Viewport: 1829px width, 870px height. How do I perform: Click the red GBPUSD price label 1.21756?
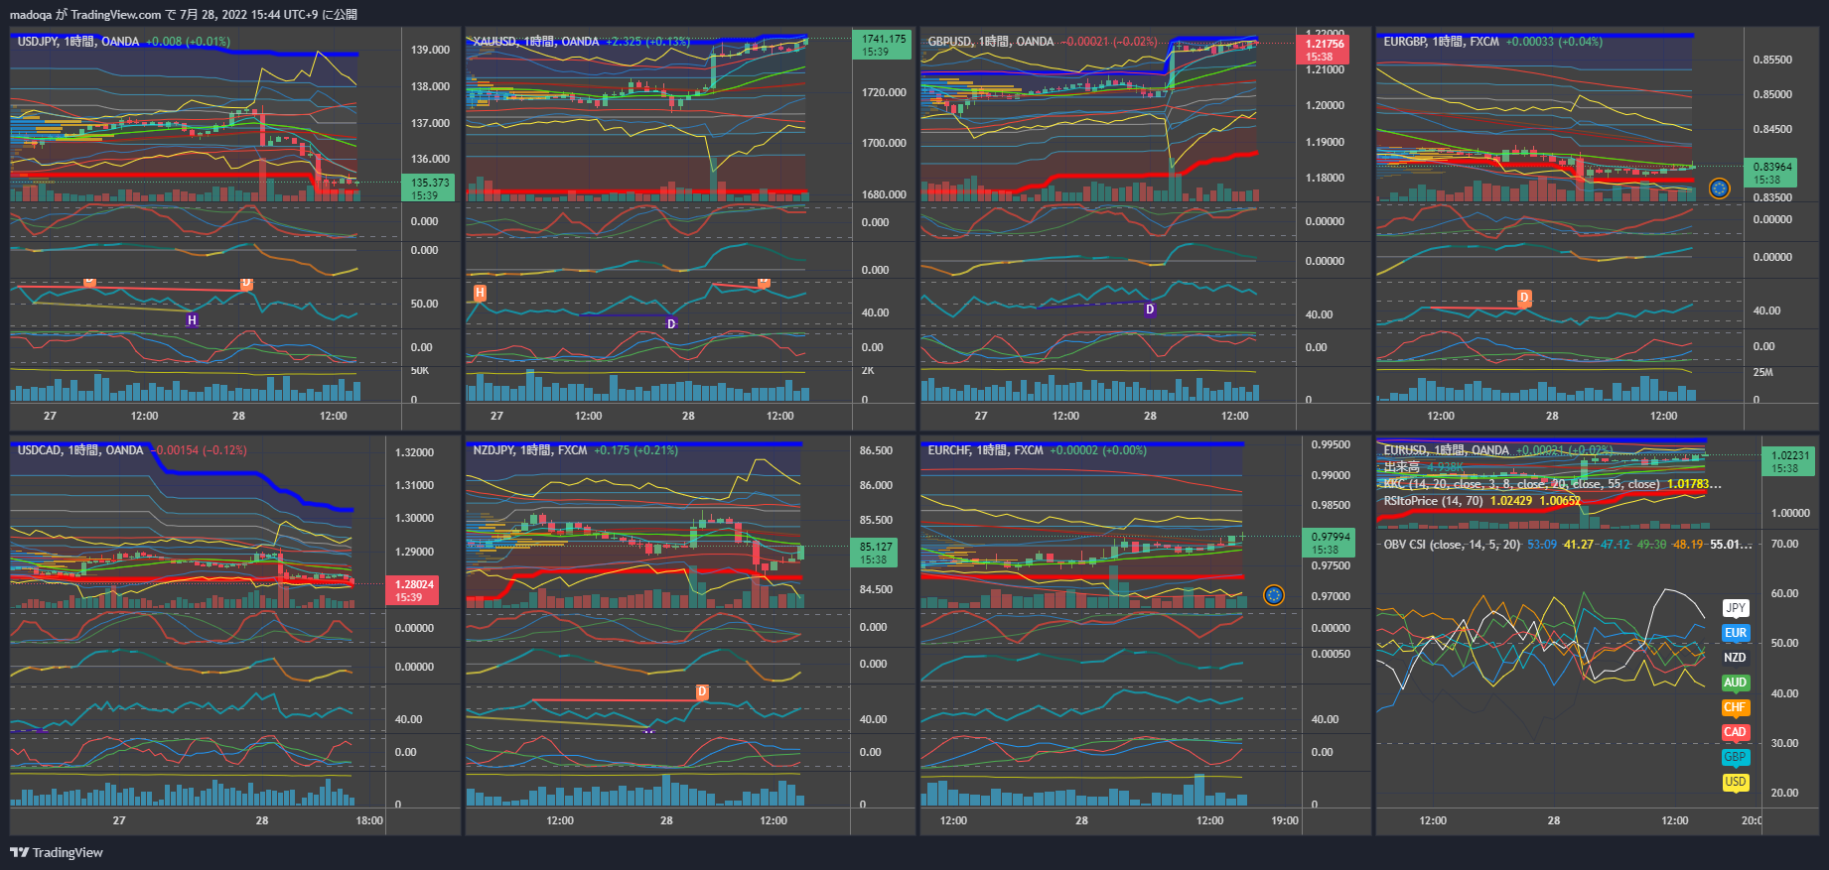(1324, 51)
